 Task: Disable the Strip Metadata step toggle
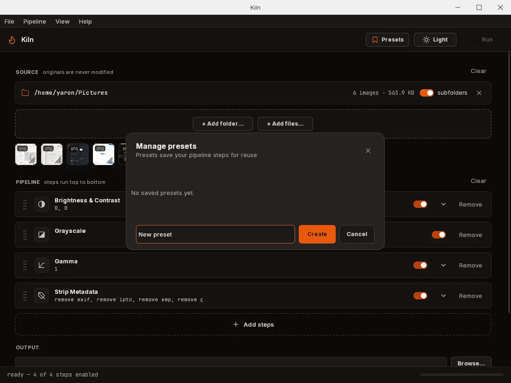tap(420, 296)
